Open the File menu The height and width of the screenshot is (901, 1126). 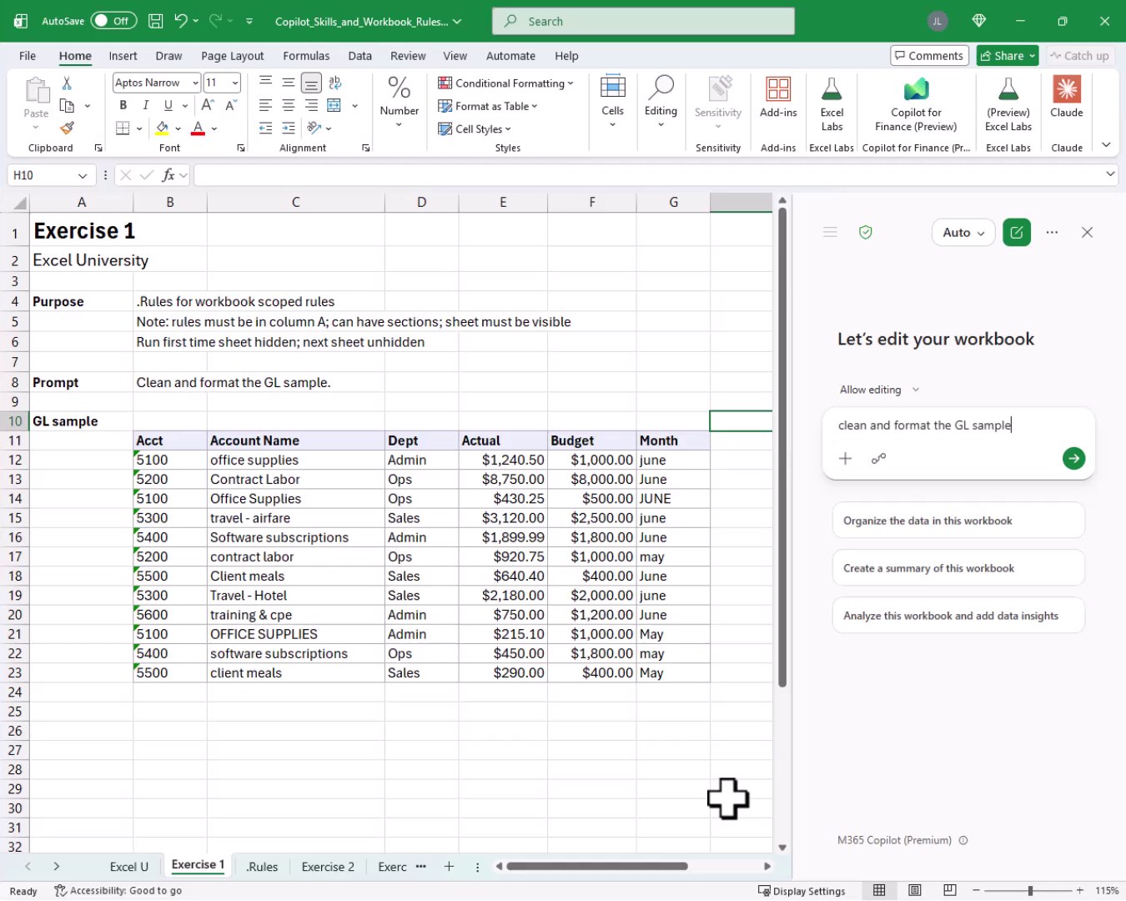point(28,56)
